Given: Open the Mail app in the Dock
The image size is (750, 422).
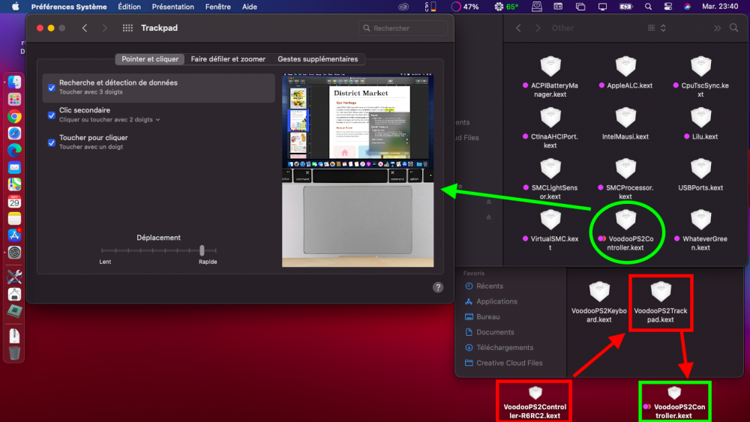Looking at the screenshot, I should click(14, 168).
